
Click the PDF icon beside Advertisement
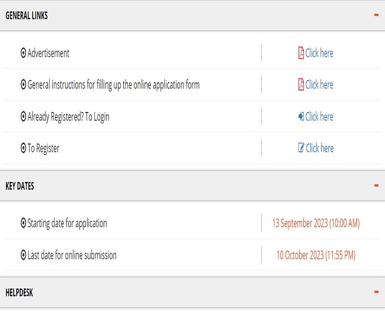[301, 53]
